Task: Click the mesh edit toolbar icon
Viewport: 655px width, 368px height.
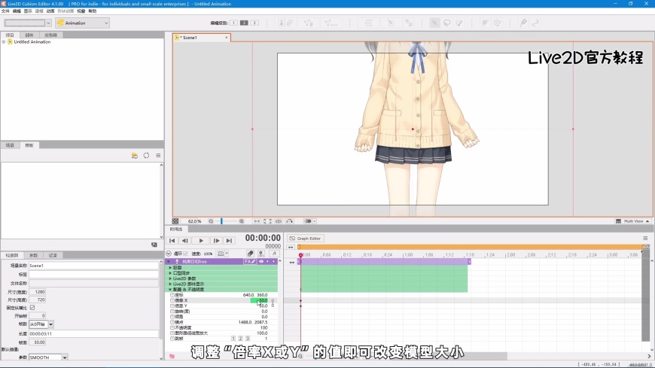Action: (x=308, y=23)
